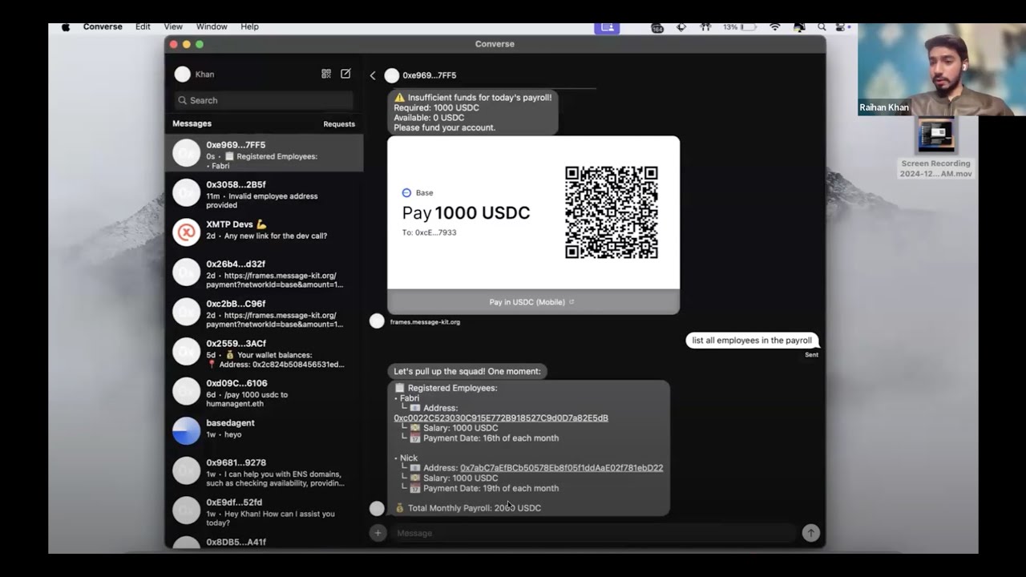Viewport: 1026px width, 577px height.
Task: Go back using the chevron arrow
Action: pos(373,75)
